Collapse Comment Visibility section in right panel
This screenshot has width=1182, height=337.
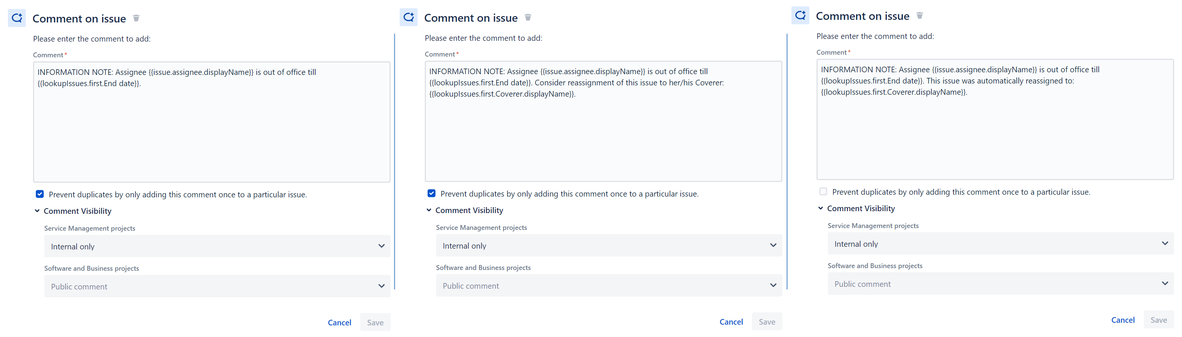pyautogui.click(x=820, y=208)
